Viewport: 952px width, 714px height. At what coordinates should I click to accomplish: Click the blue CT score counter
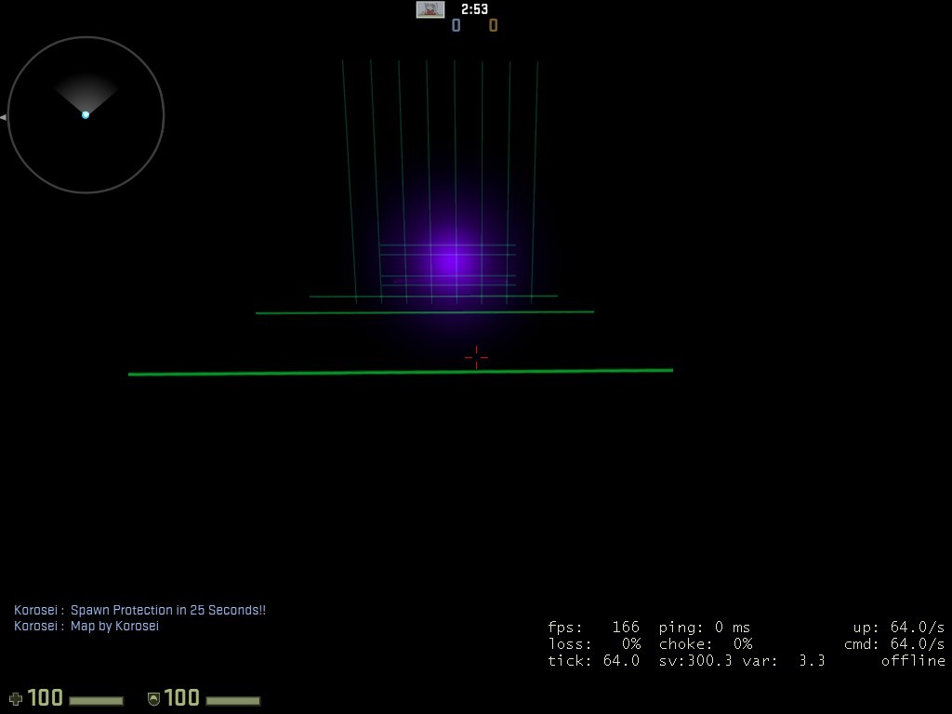click(x=456, y=26)
